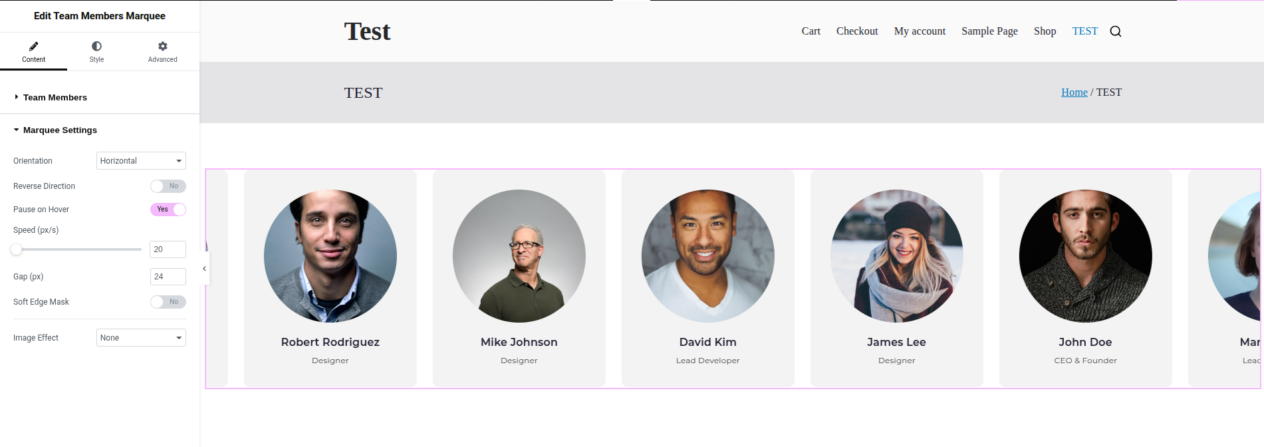Open My account from the menu
1264x447 pixels.
coord(919,31)
